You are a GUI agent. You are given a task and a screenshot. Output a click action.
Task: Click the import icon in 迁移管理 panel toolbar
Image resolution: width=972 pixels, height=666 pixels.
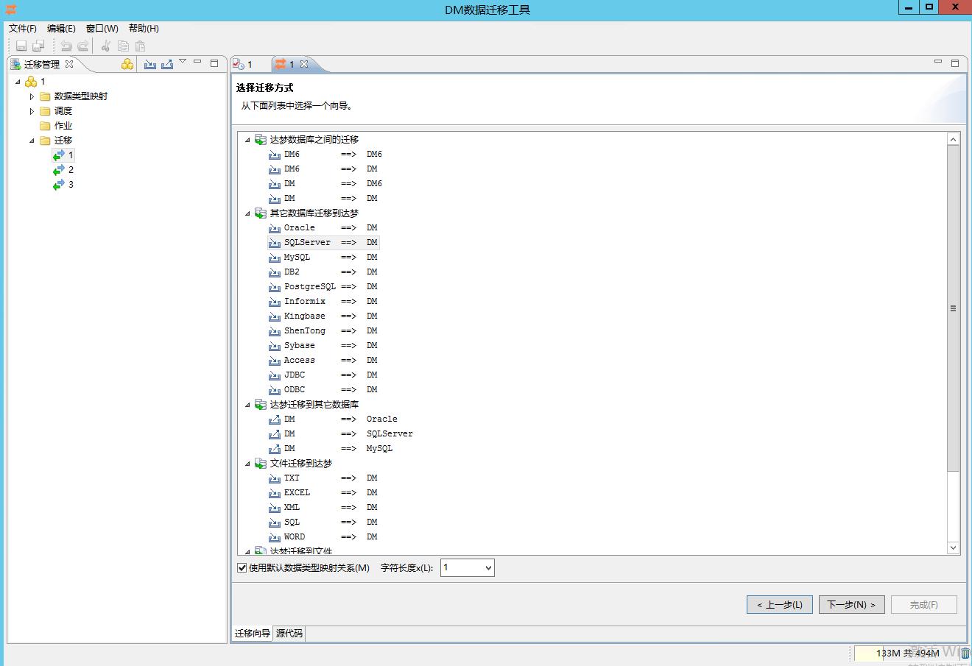[150, 64]
